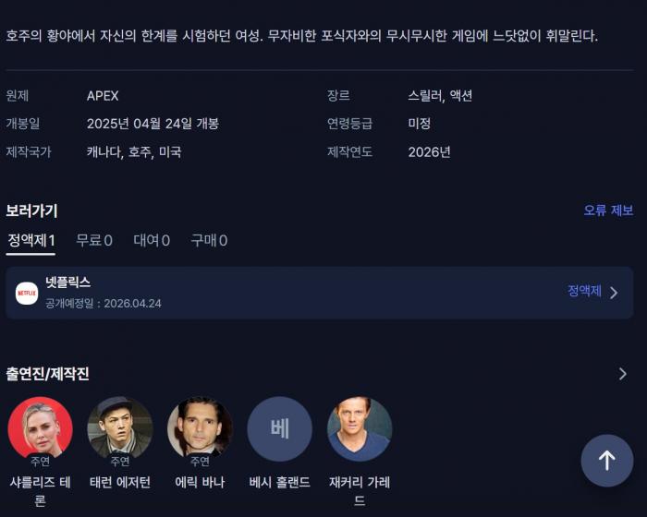This screenshot has height=517, width=647.
Task: Click 베시 홀랜드's placeholder avatar
Action: click(x=279, y=429)
